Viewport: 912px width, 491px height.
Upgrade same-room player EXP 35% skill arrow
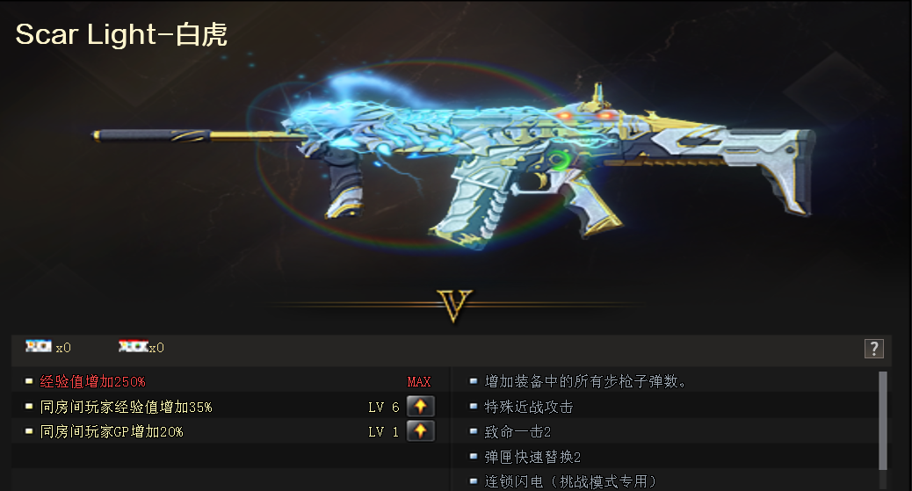pos(421,406)
